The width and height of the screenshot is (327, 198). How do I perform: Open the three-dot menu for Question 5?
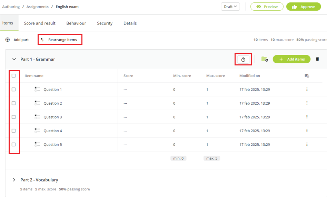point(307,144)
